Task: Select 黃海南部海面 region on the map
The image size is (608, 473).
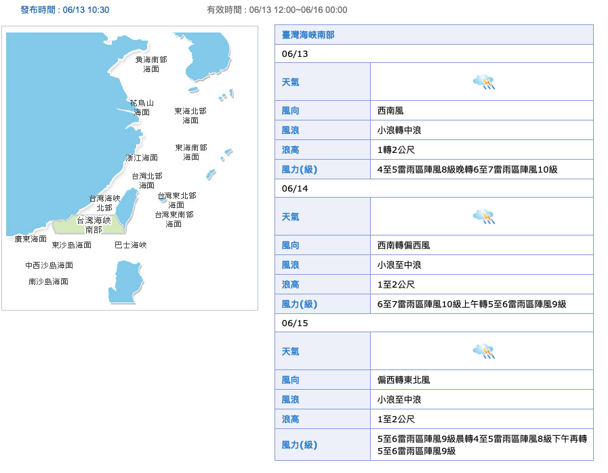Action: [151, 64]
